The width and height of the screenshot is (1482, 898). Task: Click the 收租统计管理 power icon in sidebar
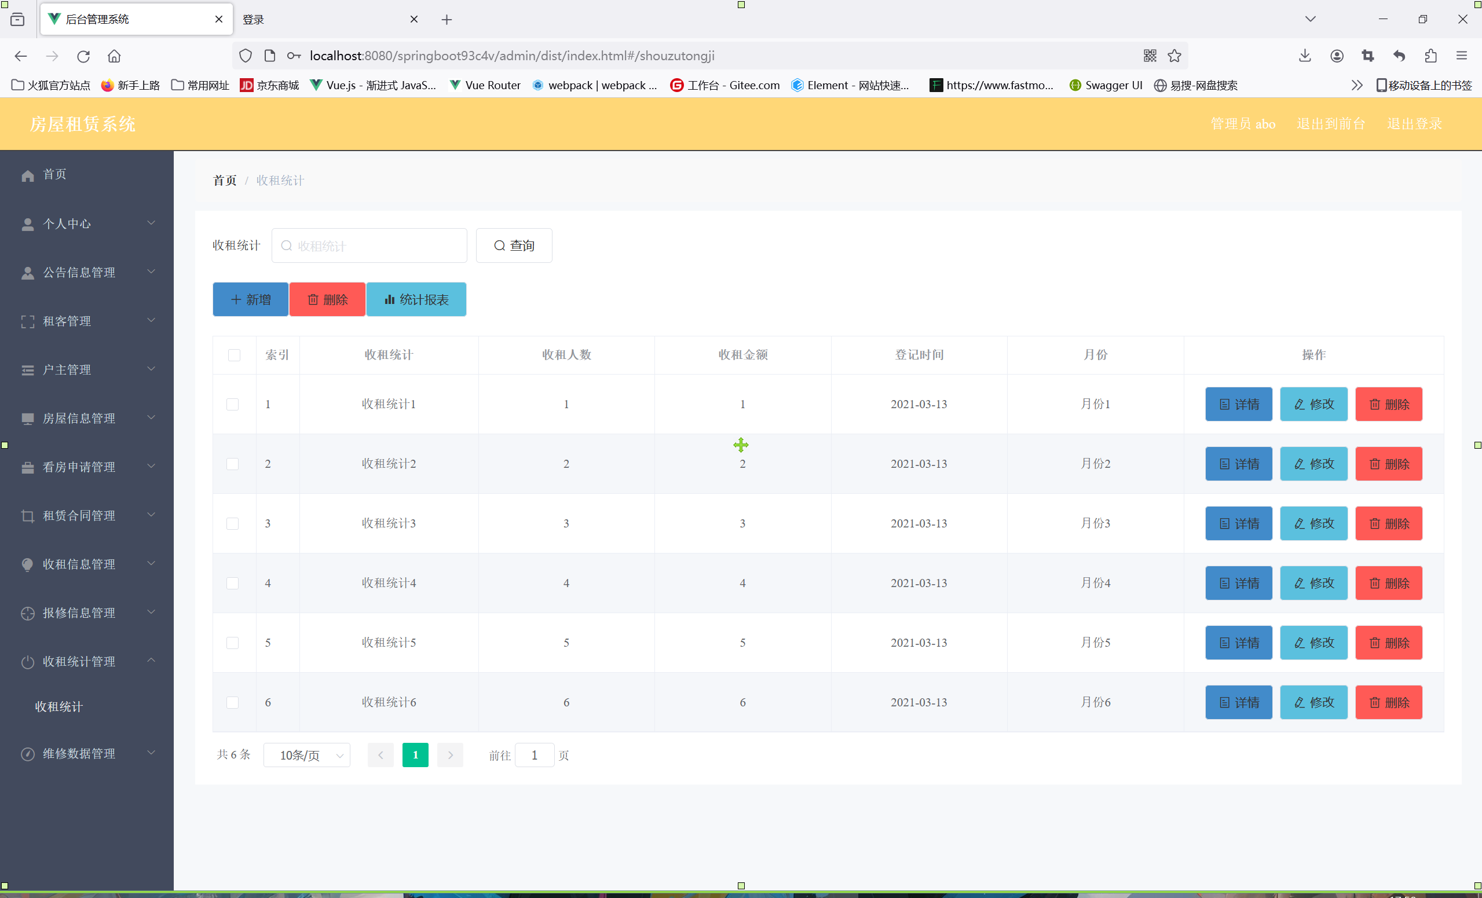28,662
